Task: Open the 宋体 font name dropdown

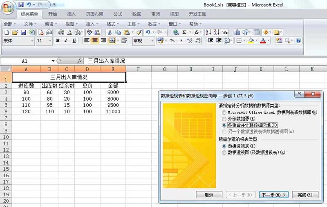Action: point(32,41)
